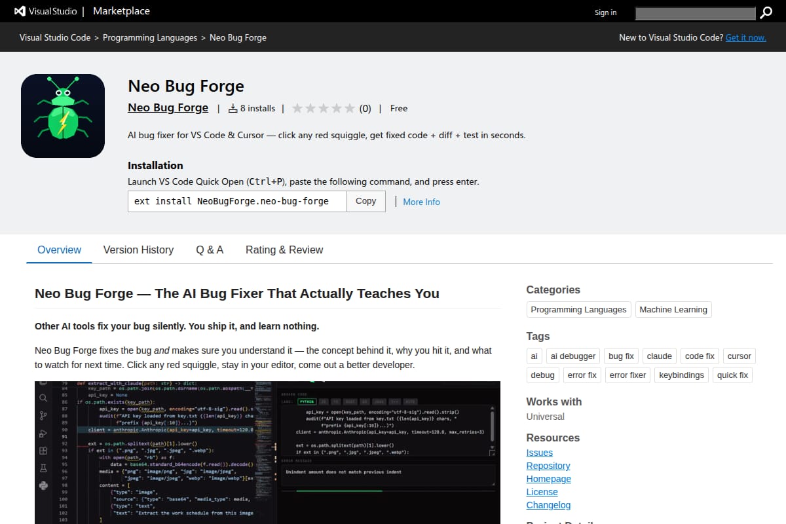Click the cursor tag

pyautogui.click(x=739, y=356)
